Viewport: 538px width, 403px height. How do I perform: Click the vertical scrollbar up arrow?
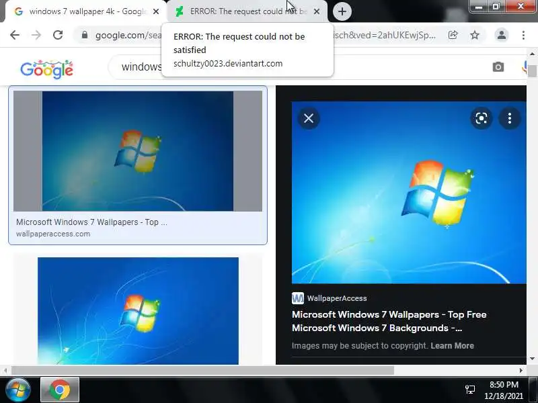[532, 54]
